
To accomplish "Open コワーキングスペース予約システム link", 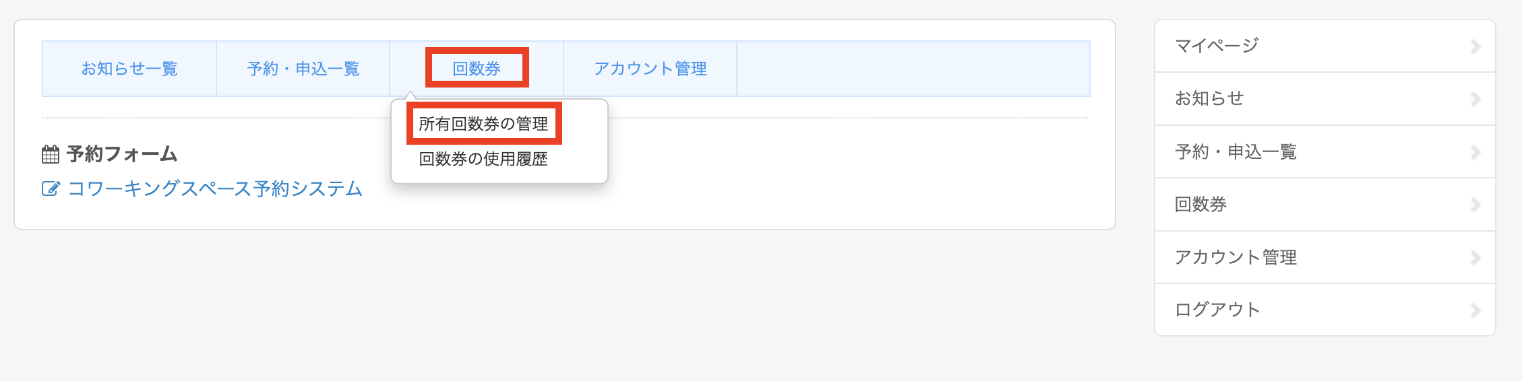I will point(215,189).
